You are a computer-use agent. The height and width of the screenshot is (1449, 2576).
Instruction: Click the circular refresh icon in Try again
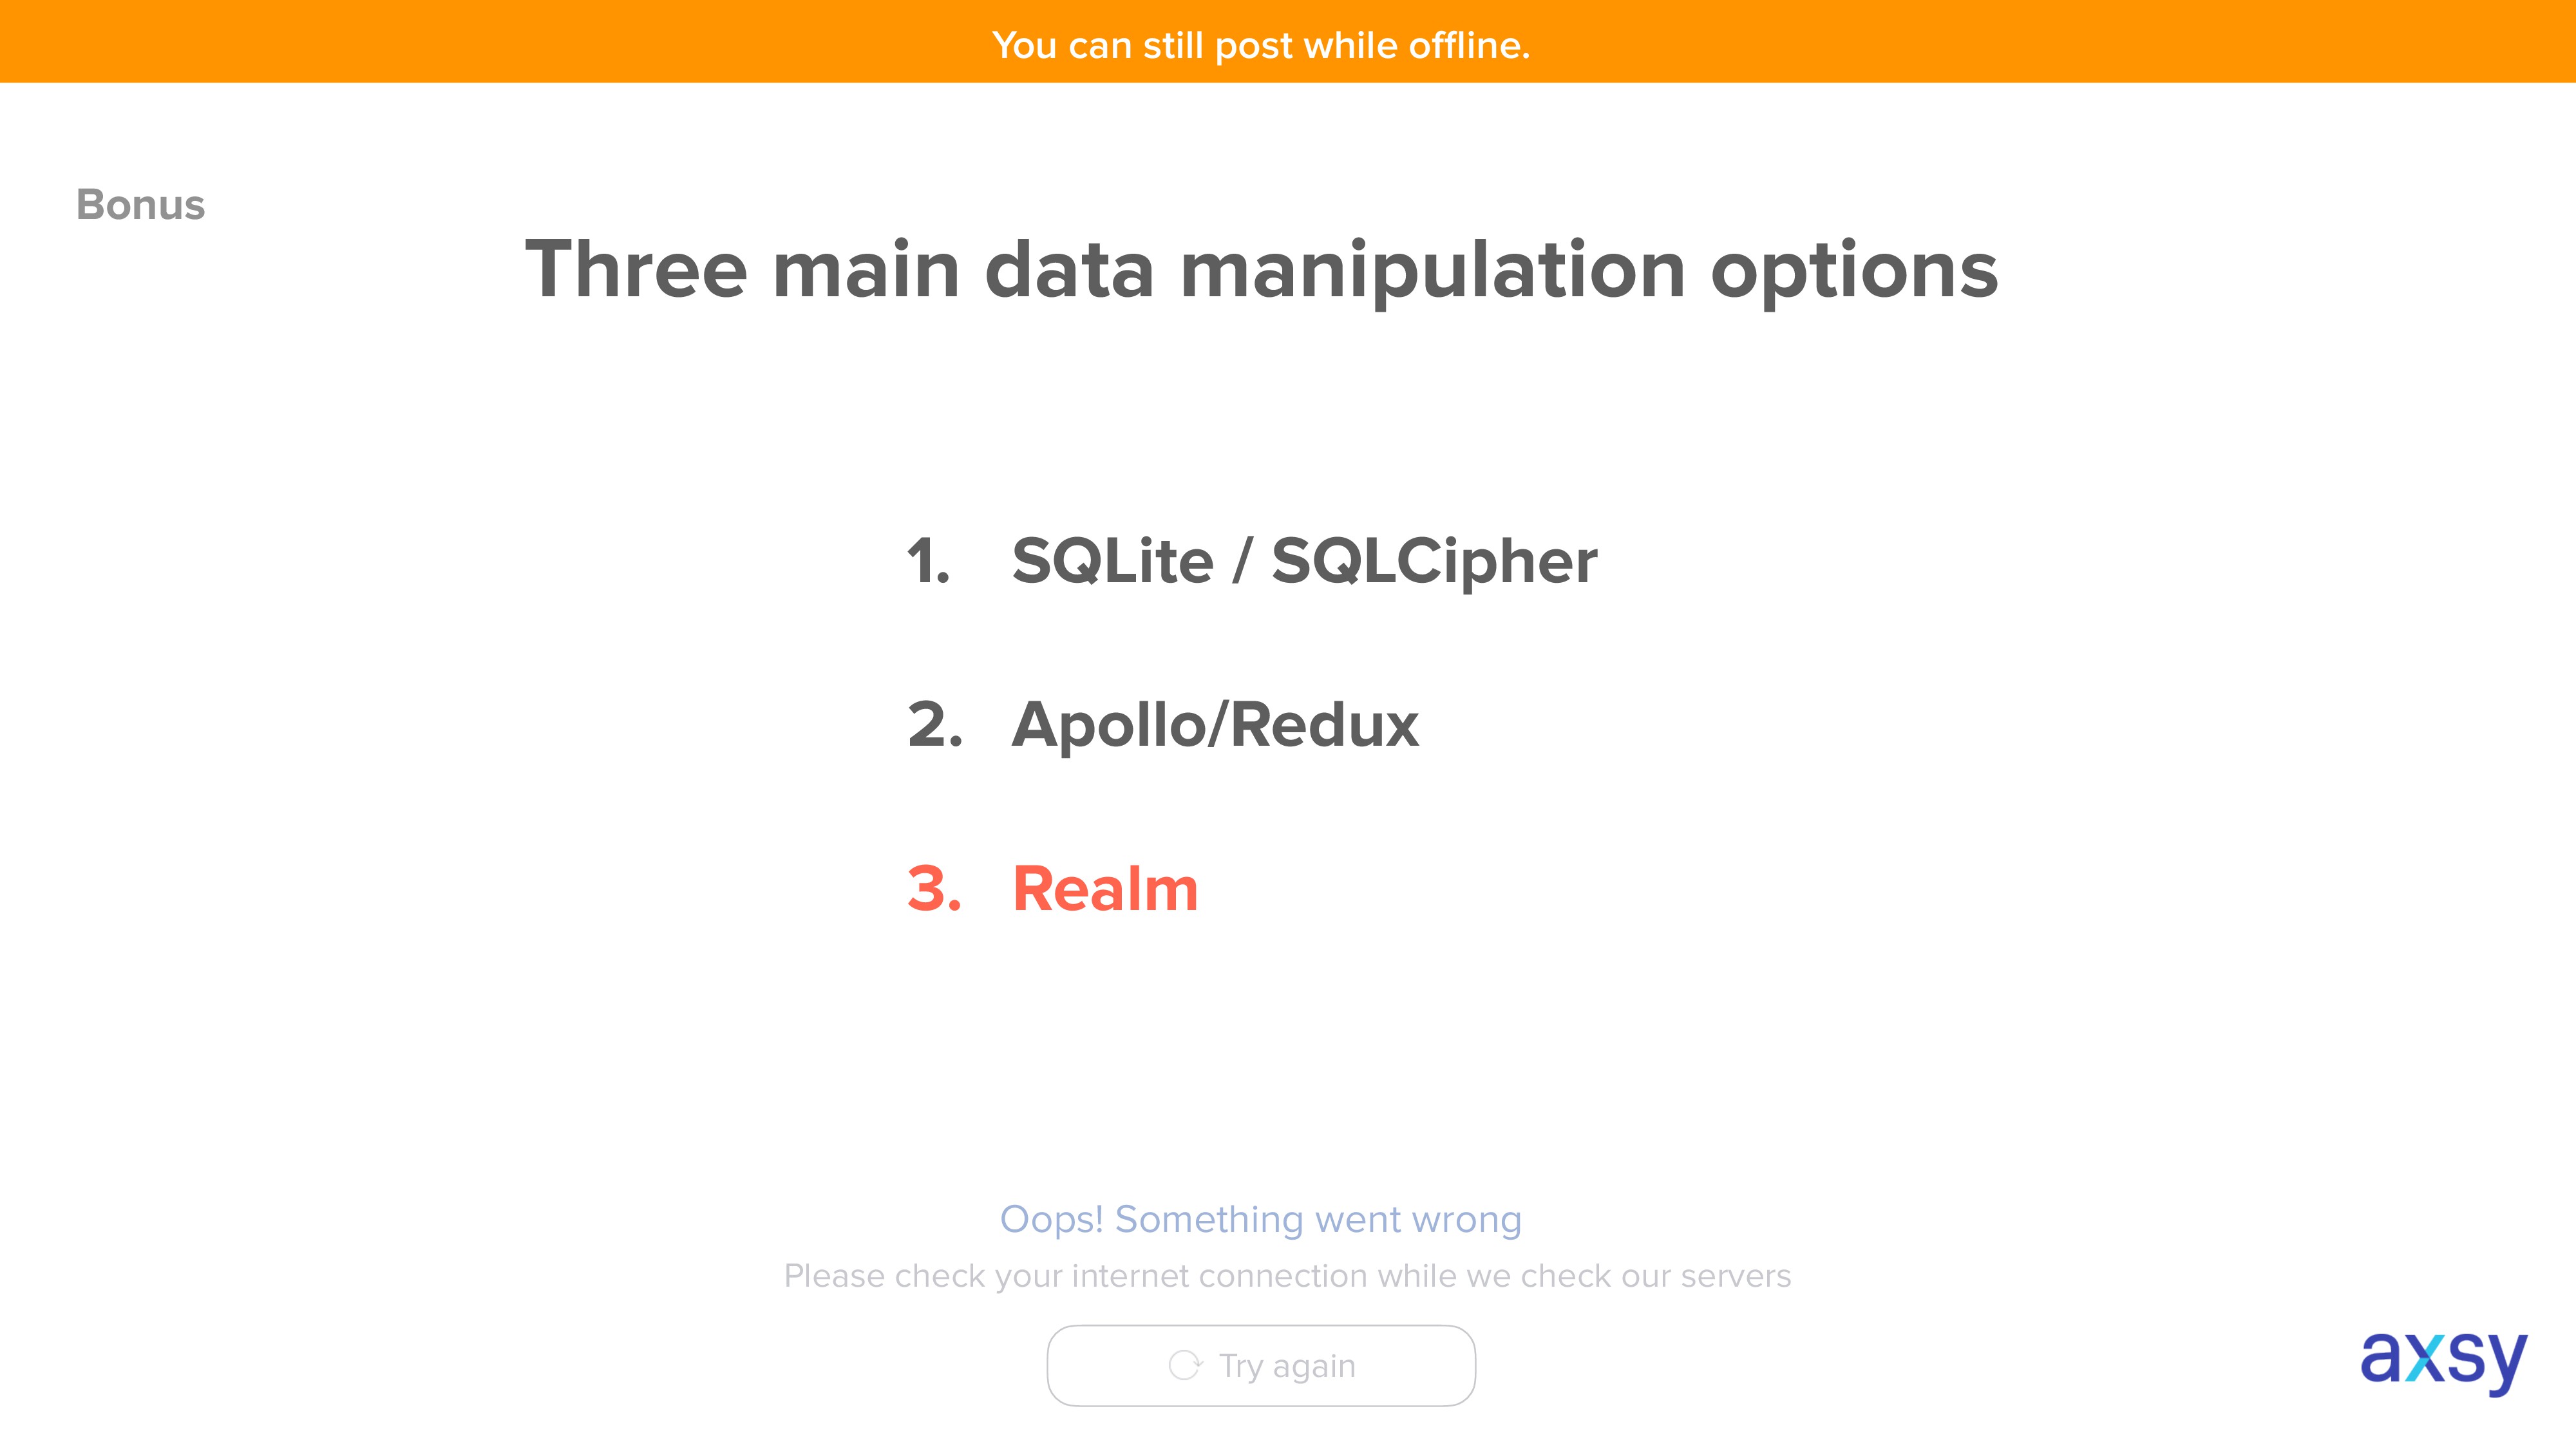pos(1185,1365)
